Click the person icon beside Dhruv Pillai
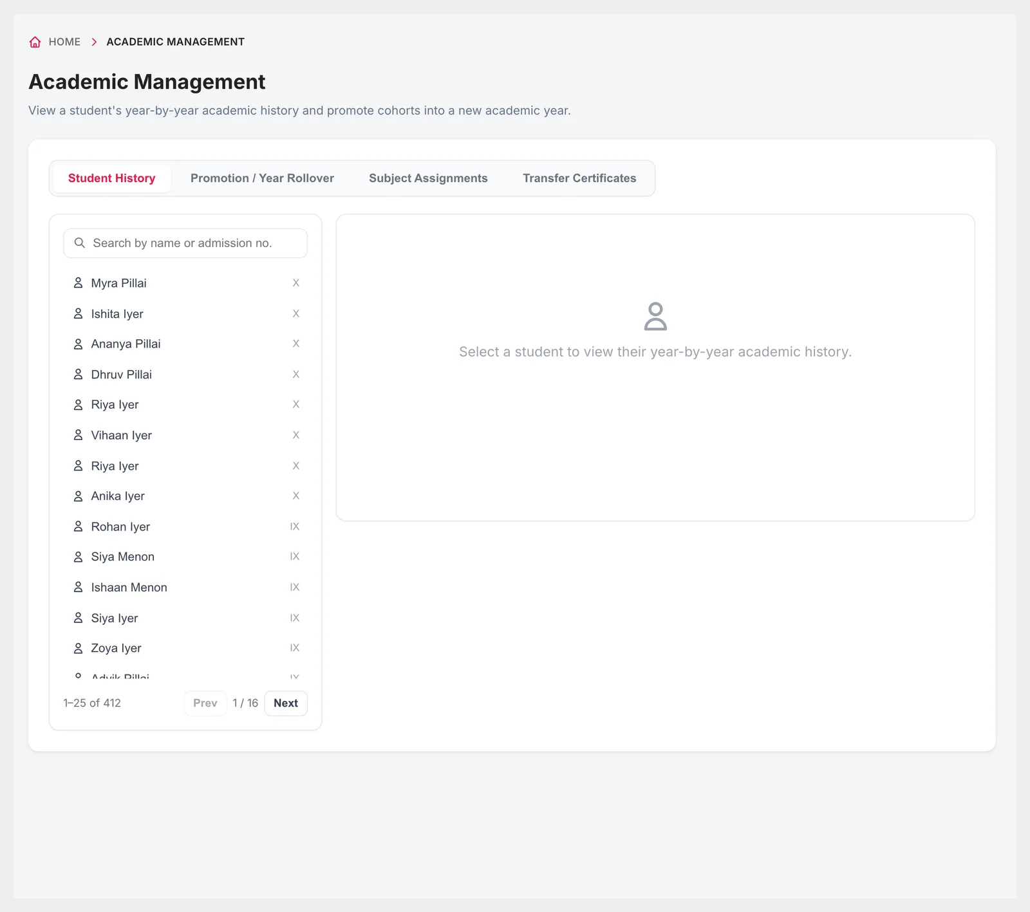 coord(78,374)
